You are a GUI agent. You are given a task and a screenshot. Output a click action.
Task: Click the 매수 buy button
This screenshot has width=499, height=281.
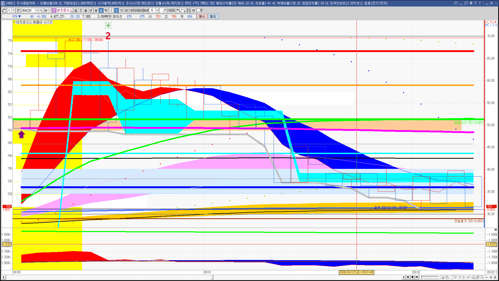[202, 16]
